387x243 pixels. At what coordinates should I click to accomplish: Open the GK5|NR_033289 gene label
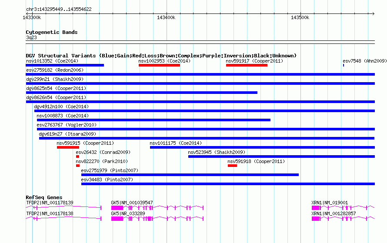pyautogui.click(x=128, y=213)
